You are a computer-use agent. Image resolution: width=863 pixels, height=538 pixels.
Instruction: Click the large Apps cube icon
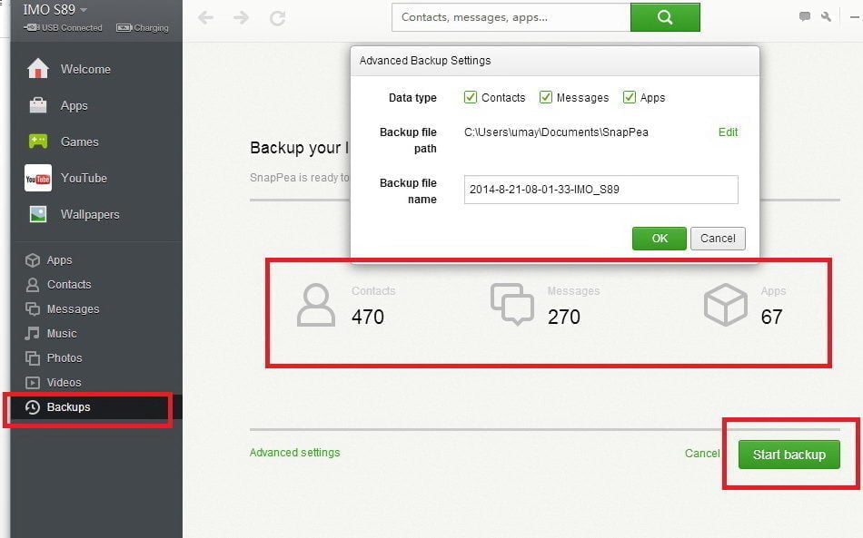pyautogui.click(x=726, y=305)
